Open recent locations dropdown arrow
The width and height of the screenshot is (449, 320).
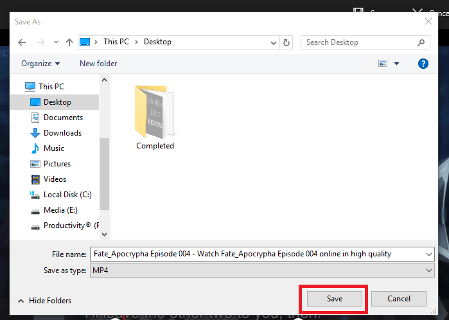(56, 42)
